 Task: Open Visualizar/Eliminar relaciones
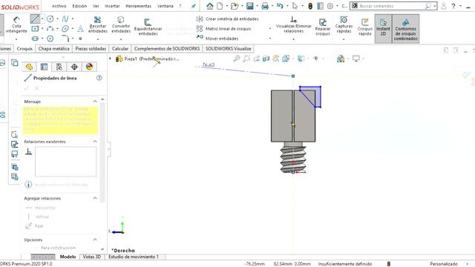293,24
